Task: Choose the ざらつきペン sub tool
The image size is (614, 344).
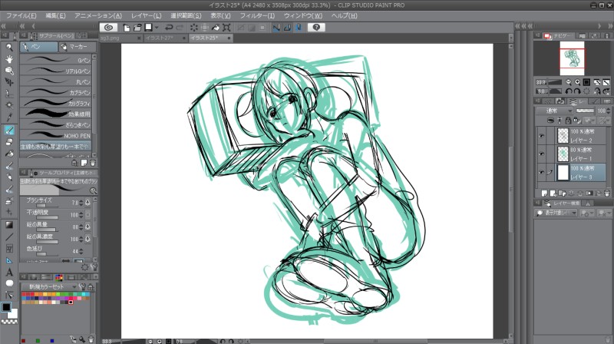Action: 55,124
